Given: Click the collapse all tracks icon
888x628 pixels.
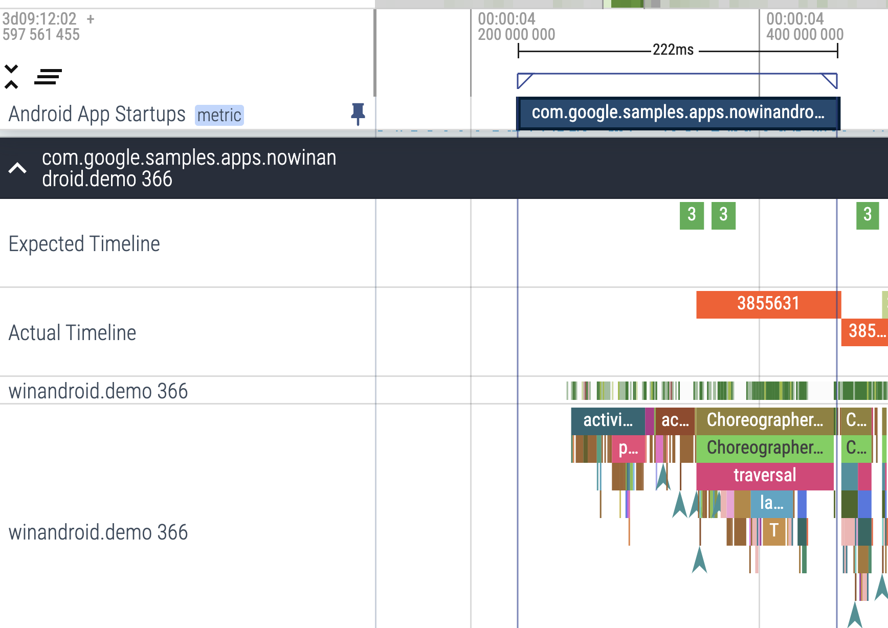Looking at the screenshot, I should 11,77.
